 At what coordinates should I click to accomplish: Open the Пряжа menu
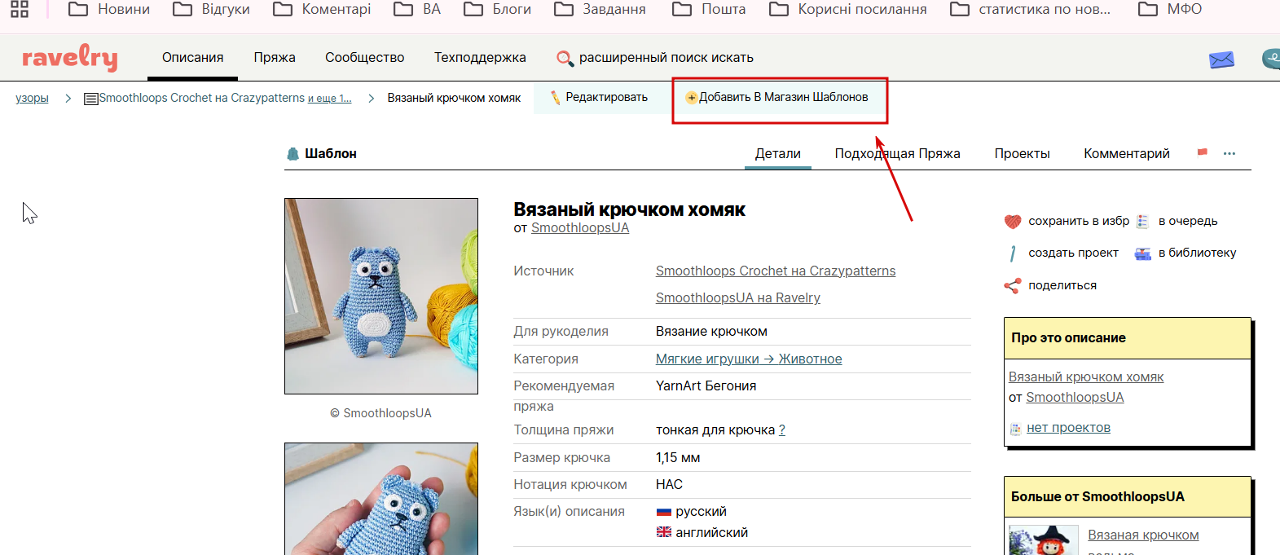[x=275, y=58]
